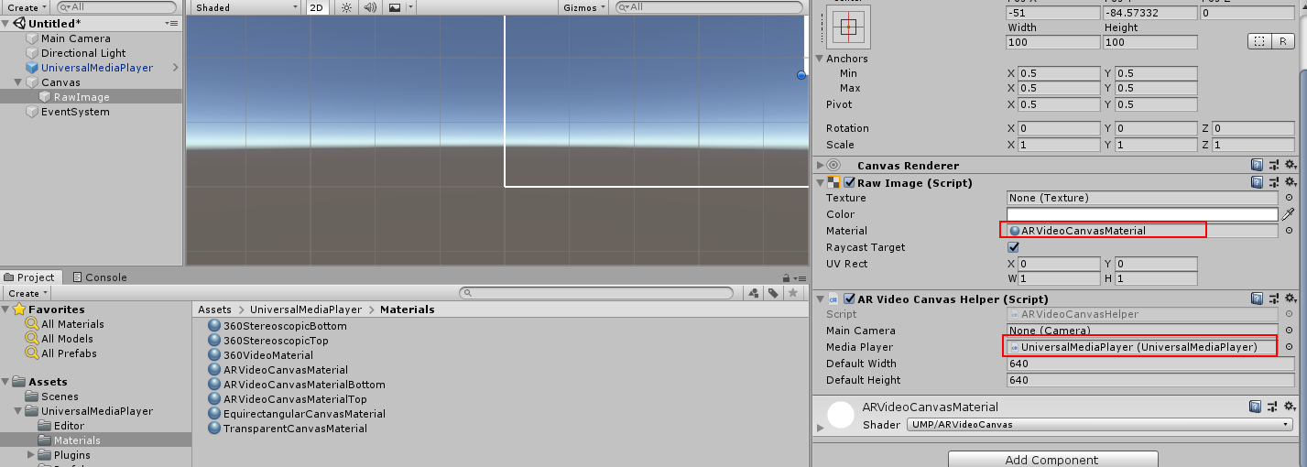Screen dimensions: 1307x467
Task: Uncheck Raycast Target checkbox
Action: point(1013,247)
